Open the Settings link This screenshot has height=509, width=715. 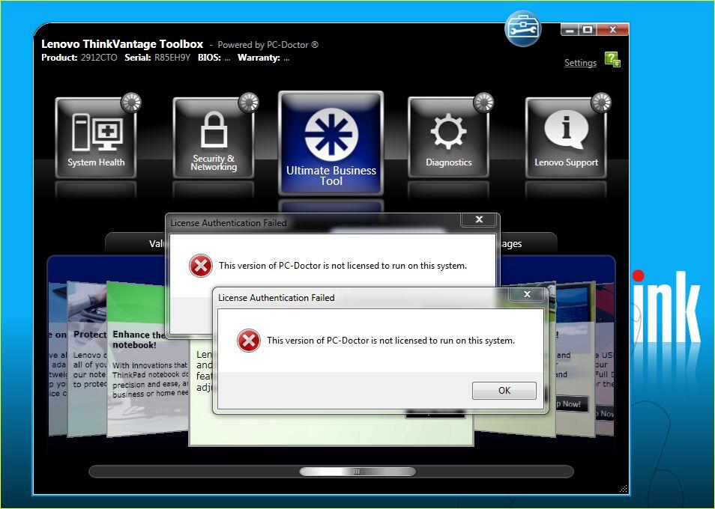click(579, 63)
